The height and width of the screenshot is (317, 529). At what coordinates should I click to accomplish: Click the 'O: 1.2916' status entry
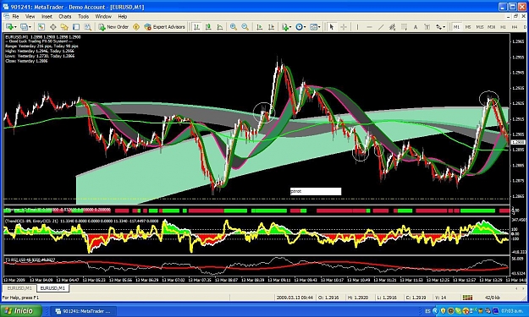pos(329,298)
